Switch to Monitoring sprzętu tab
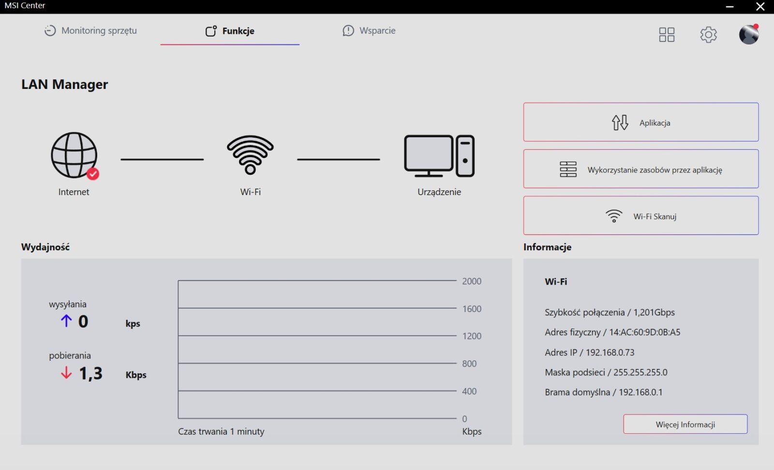The width and height of the screenshot is (774, 470). pos(91,31)
